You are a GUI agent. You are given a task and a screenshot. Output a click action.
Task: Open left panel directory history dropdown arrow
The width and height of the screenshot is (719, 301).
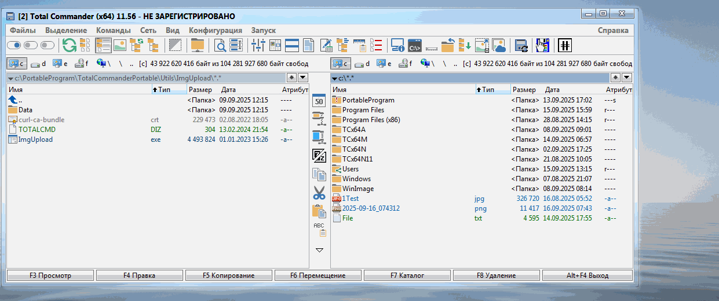point(302,77)
